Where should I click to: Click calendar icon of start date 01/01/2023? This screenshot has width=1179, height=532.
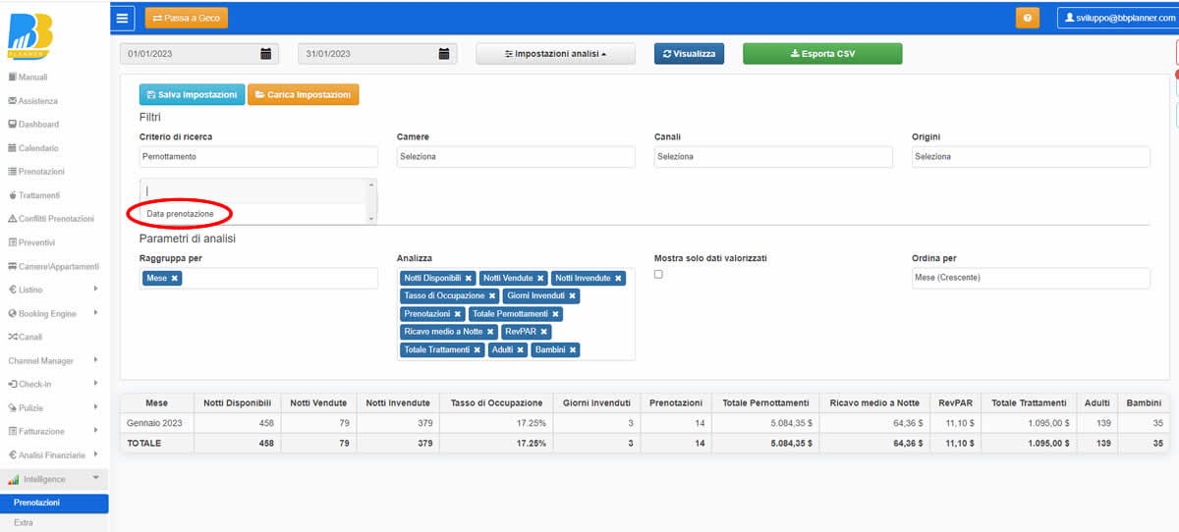(x=265, y=54)
